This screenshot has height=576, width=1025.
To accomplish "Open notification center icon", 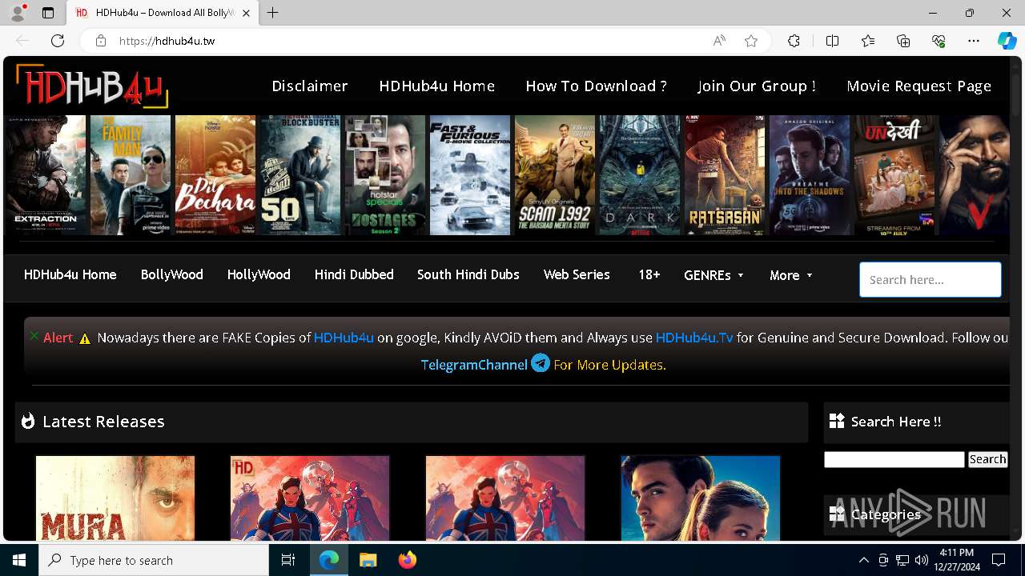I will (999, 560).
